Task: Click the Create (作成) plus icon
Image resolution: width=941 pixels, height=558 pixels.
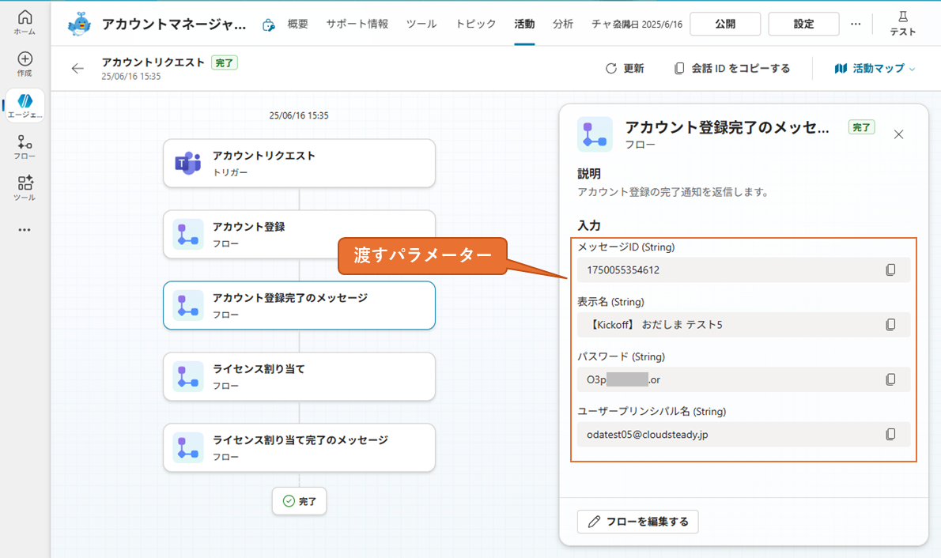Action: [25, 63]
